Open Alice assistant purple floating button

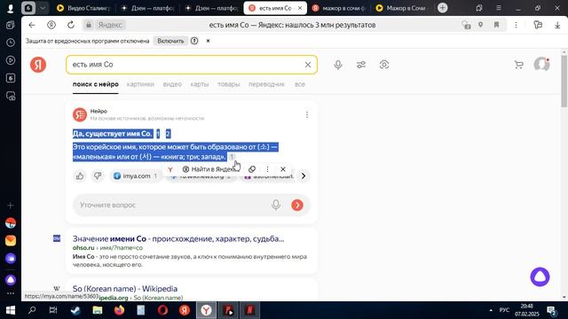point(540,277)
